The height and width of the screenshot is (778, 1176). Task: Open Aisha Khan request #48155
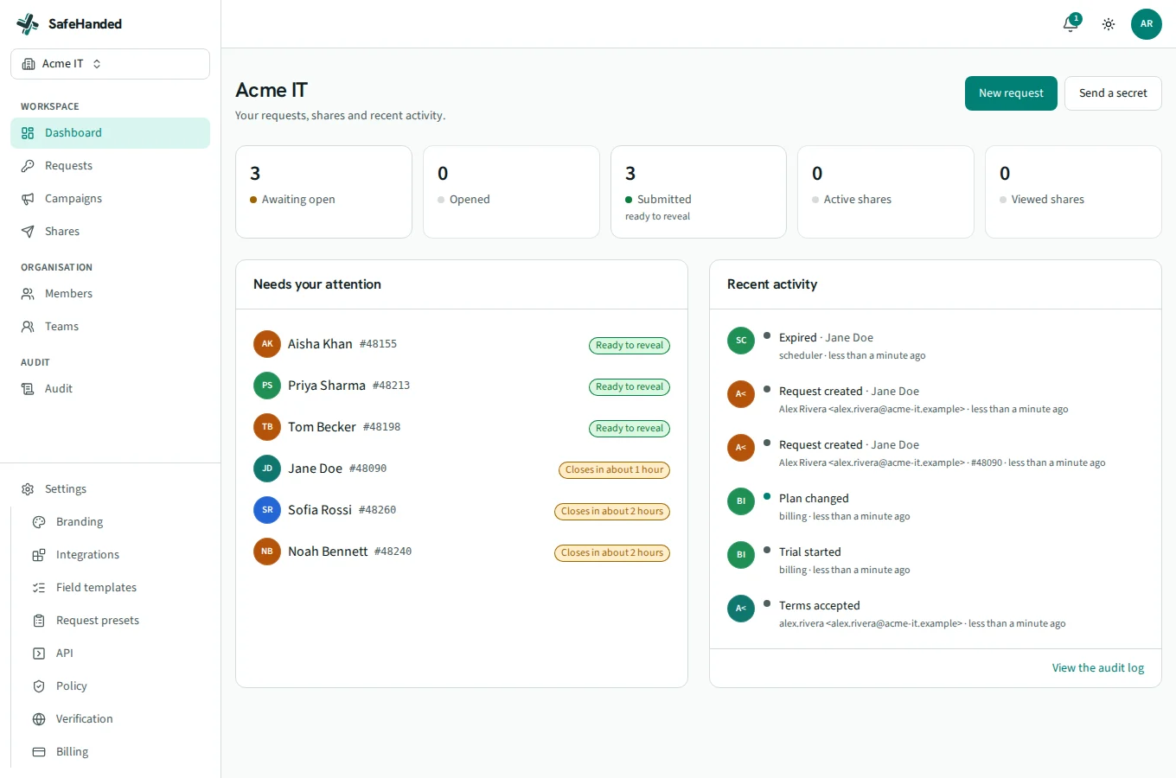tap(462, 344)
